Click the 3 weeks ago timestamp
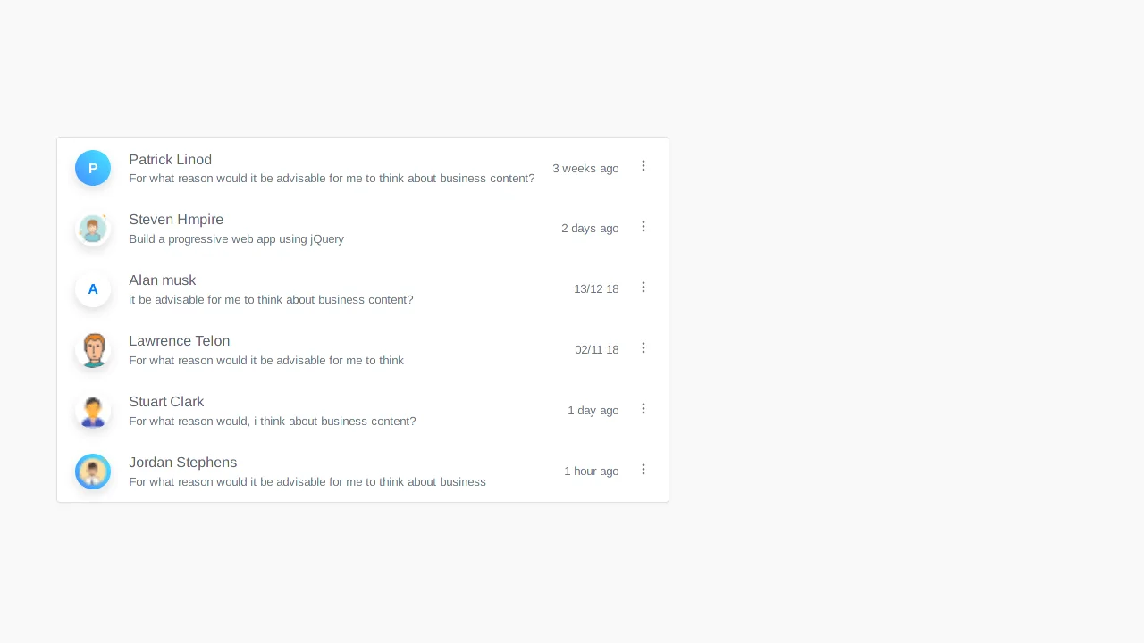The height and width of the screenshot is (643, 1144). 585,168
